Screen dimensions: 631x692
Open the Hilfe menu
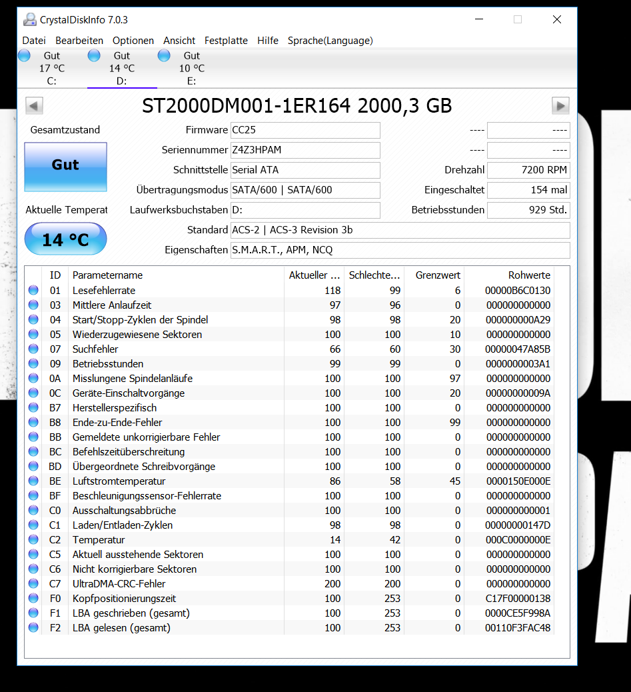[x=268, y=41]
